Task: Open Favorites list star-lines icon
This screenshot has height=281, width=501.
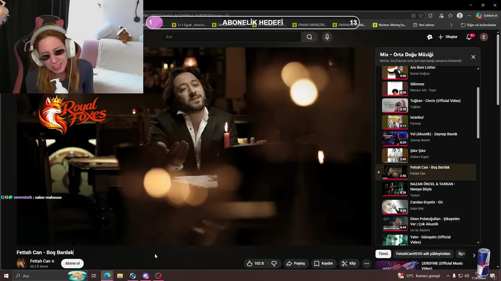Action: 451,16
